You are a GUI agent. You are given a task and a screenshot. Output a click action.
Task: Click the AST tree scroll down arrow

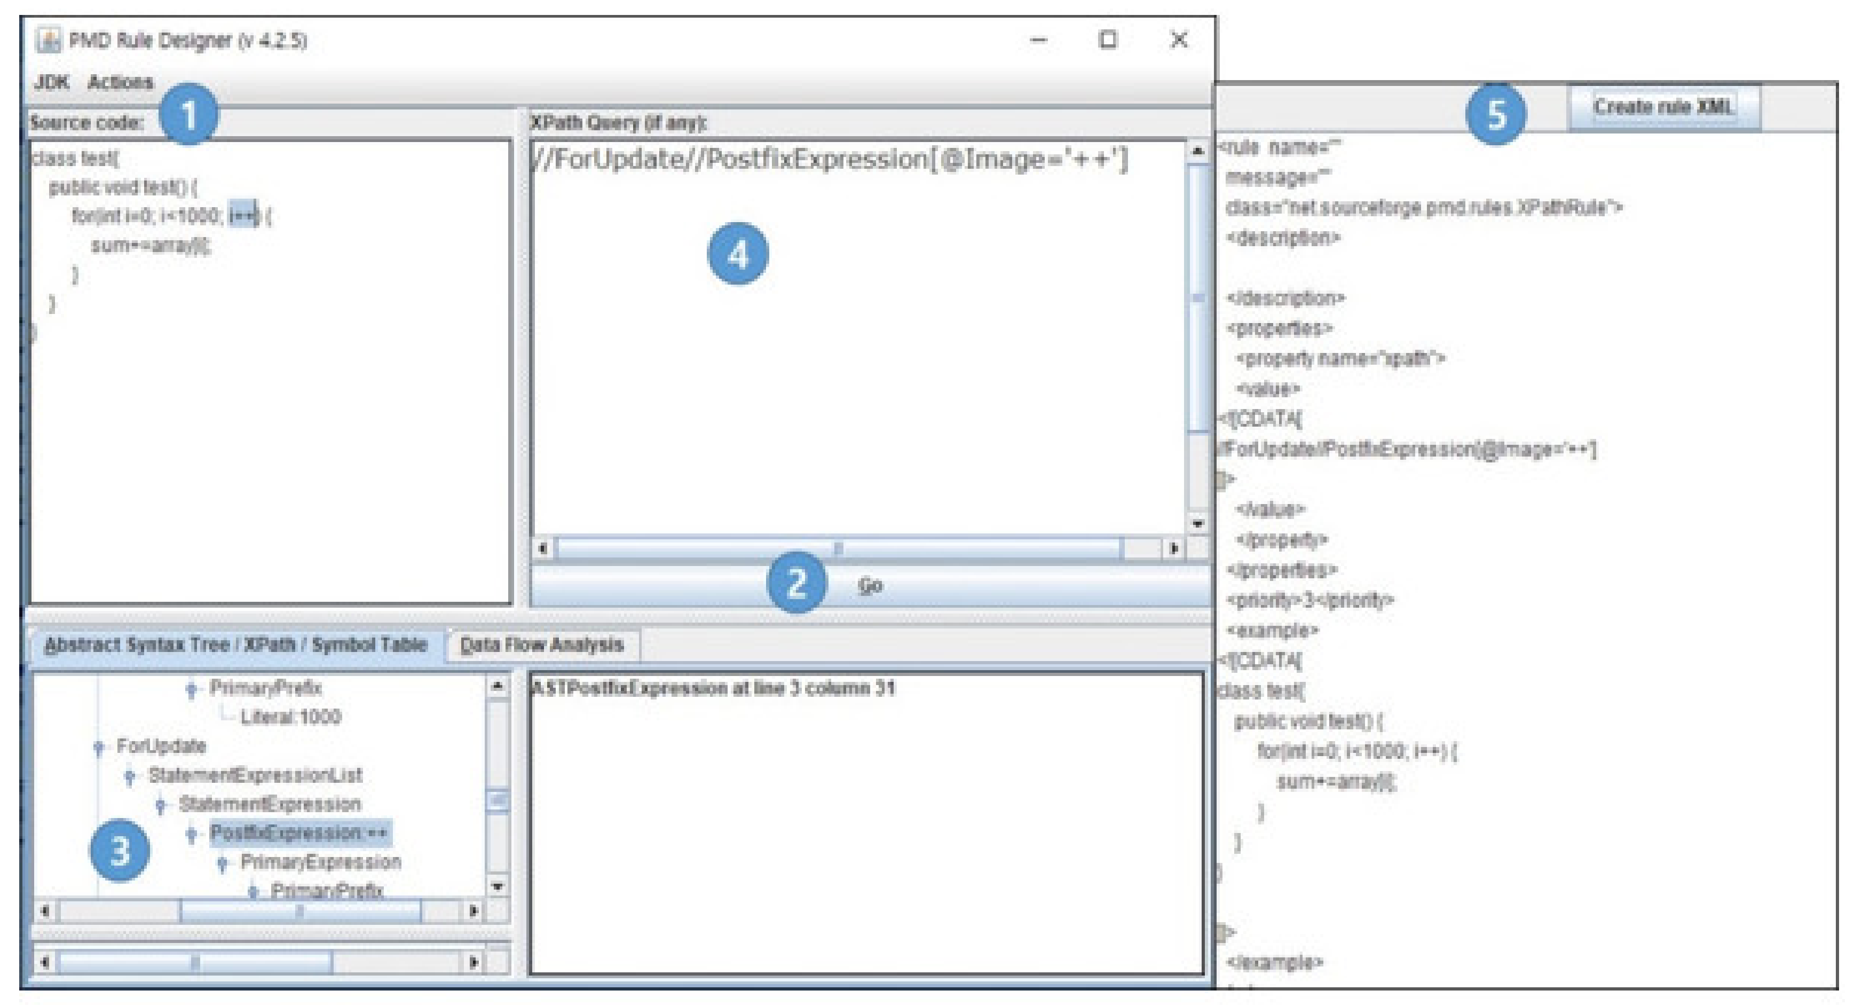(x=498, y=886)
